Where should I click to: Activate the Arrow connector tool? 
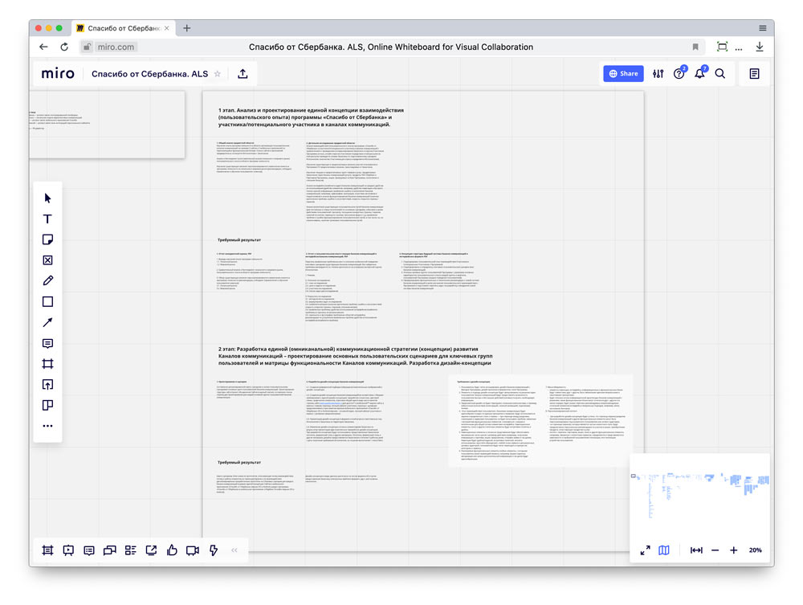47,322
